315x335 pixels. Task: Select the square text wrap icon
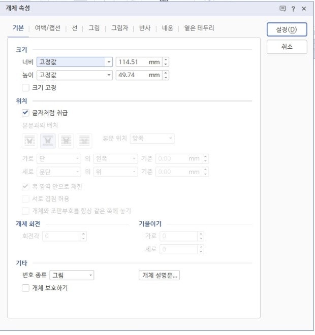30,141
